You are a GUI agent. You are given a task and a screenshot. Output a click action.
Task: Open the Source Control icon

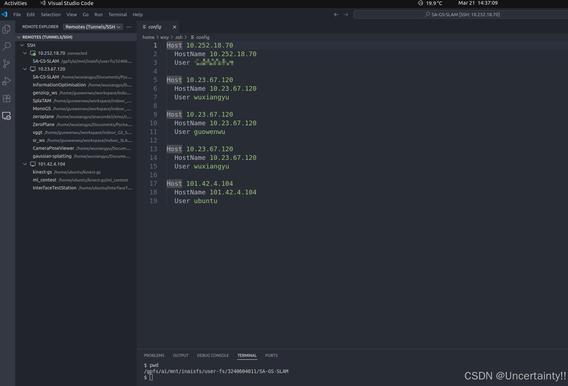[7, 64]
